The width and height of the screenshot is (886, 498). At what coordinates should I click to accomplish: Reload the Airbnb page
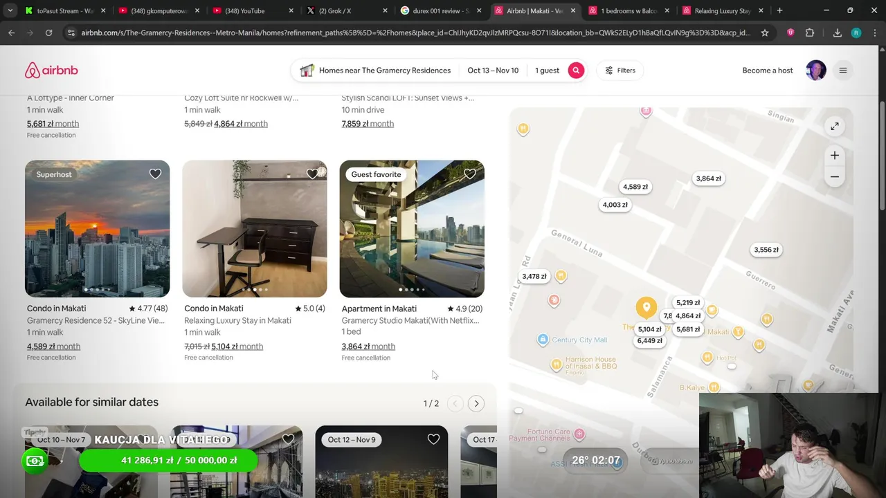click(48, 33)
